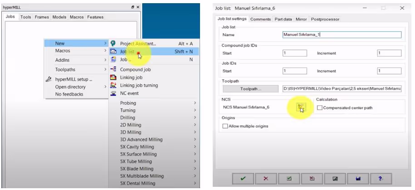The height and width of the screenshot is (190, 415).
Task: Click the black picture-frame button in bottom row
Action: tap(335, 179)
